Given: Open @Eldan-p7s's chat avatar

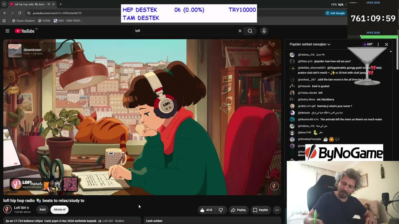Looking at the screenshot, I should point(292,61).
